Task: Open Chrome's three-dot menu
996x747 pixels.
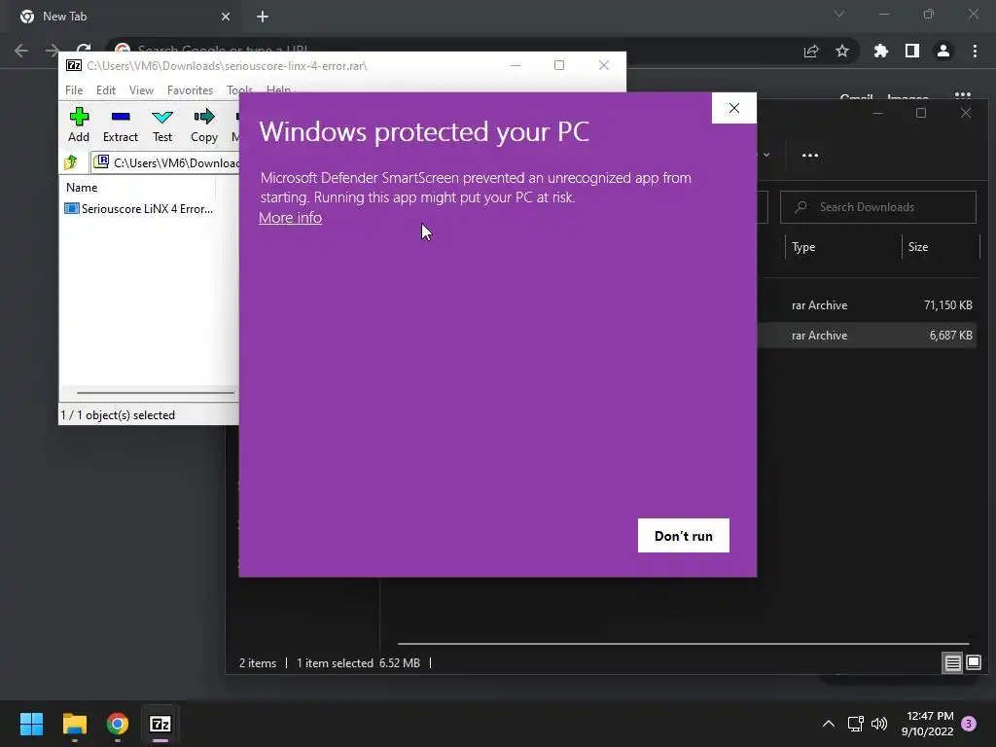Action: (975, 51)
